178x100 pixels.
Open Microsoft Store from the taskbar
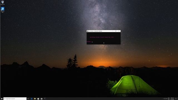(38, 99)
